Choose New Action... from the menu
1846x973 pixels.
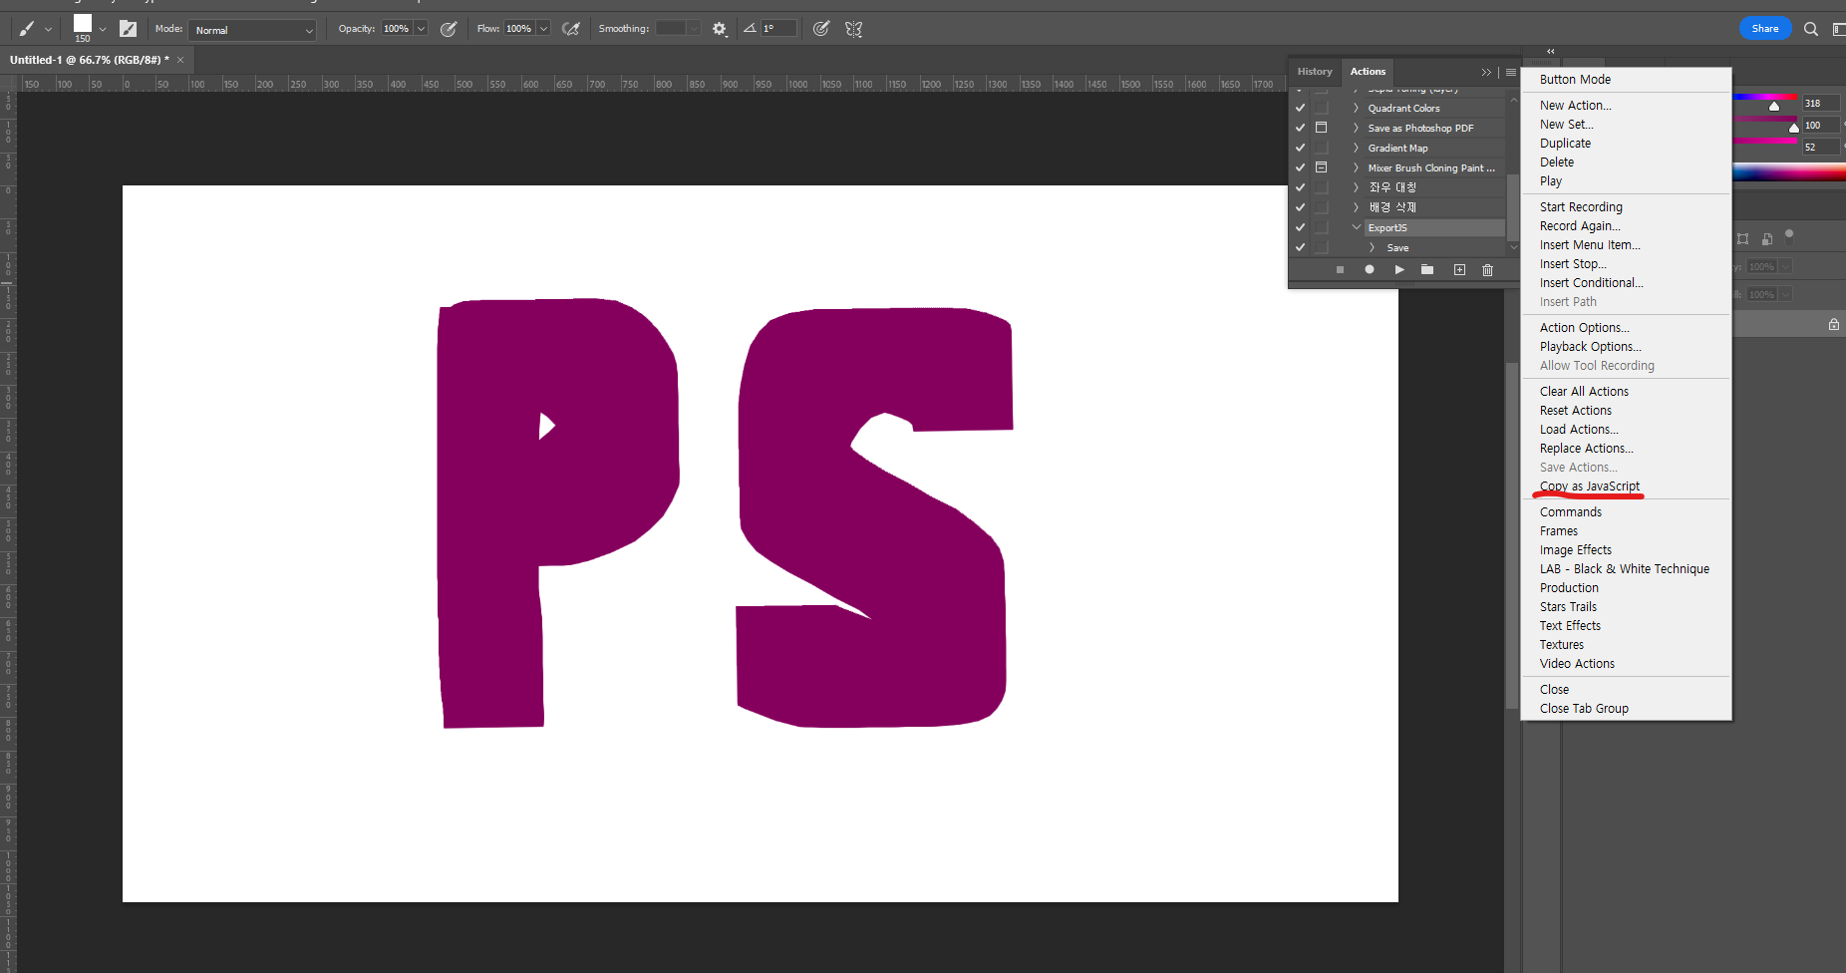click(1575, 106)
